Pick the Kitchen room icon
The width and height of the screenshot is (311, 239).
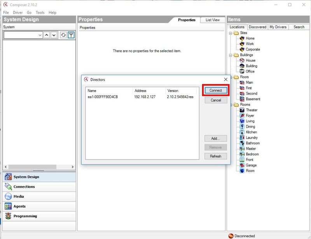click(x=242, y=132)
